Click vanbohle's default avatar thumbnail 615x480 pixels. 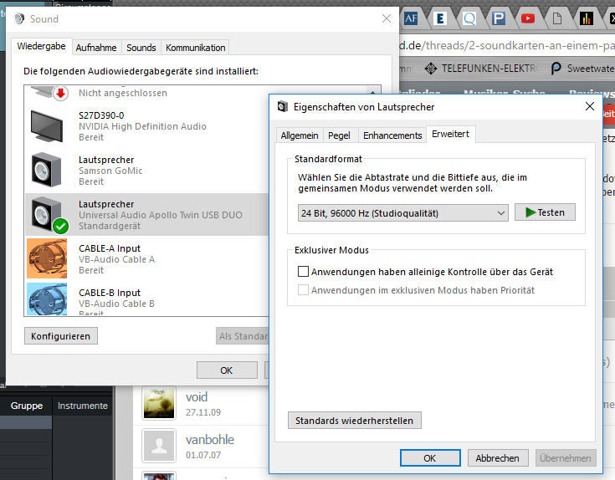pos(159,446)
